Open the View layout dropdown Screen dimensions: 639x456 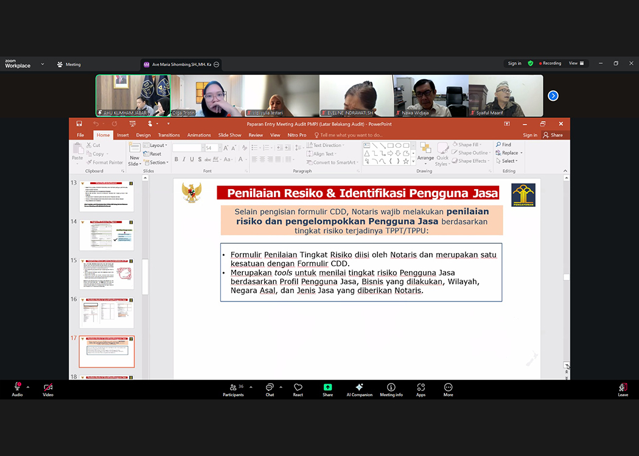tap(576, 63)
